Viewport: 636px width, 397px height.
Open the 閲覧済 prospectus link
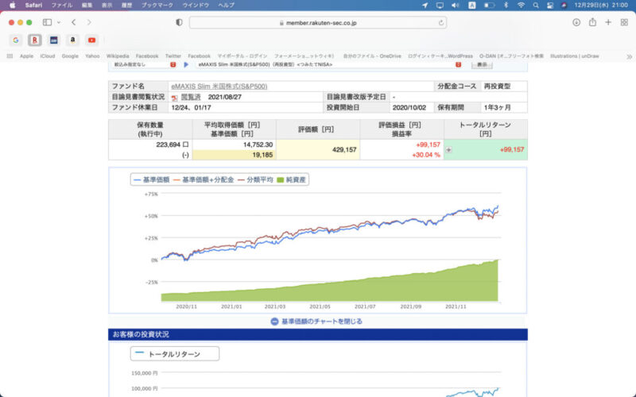(x=191, y=97)
